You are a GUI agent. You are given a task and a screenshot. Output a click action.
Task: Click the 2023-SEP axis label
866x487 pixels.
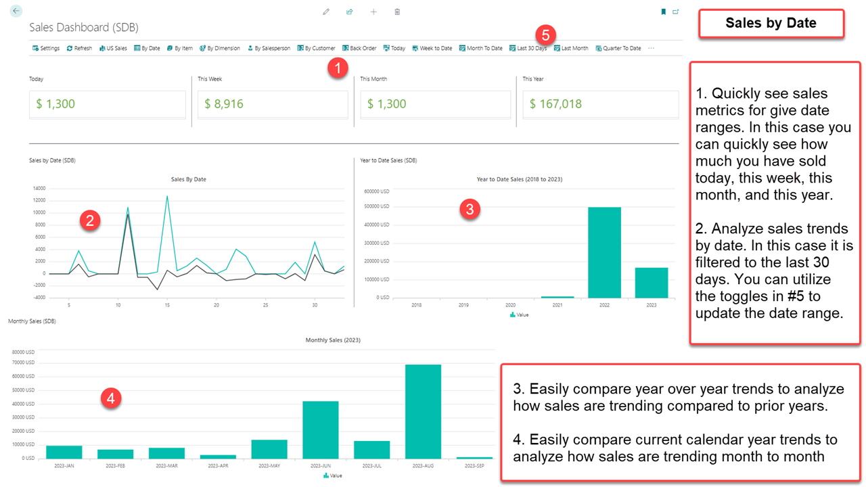click(x=474, y=465)
